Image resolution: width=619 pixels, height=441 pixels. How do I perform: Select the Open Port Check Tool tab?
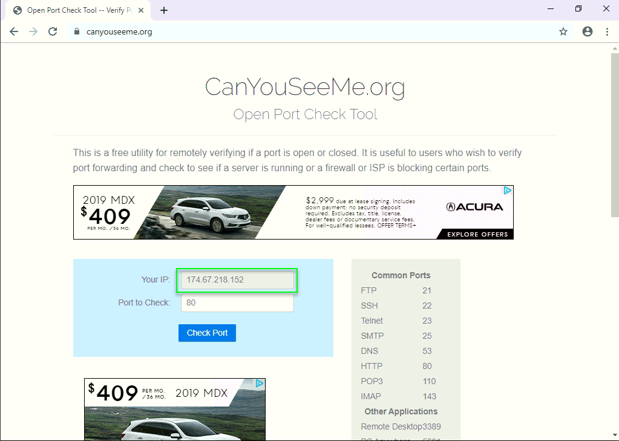pyautogui.click(x=78, y=10)
